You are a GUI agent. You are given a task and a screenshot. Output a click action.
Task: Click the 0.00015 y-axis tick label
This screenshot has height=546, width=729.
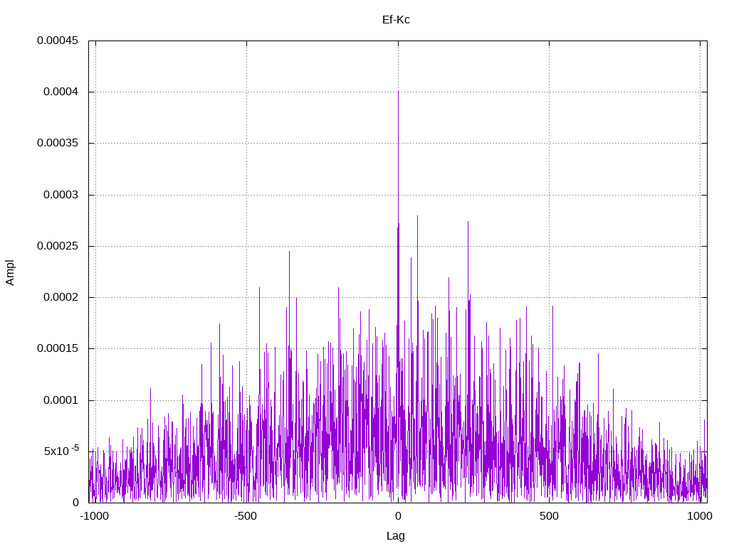58,348
